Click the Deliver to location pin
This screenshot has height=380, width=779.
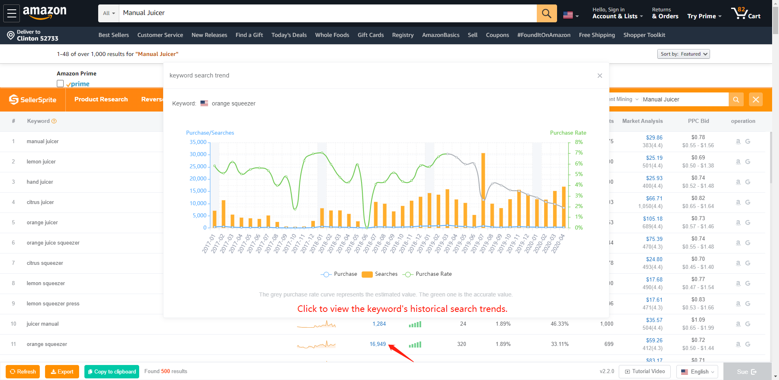pos(11,35)
